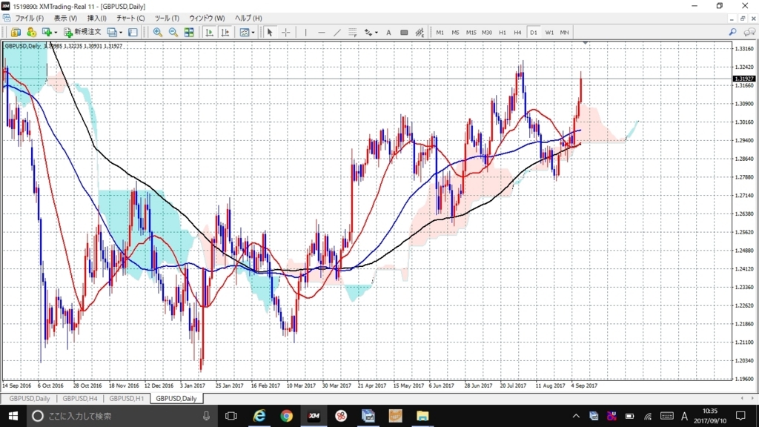The height and width of the screenshot is (427, 759).
Task: Open the ツール (T) menu
Action: point(167,18)
